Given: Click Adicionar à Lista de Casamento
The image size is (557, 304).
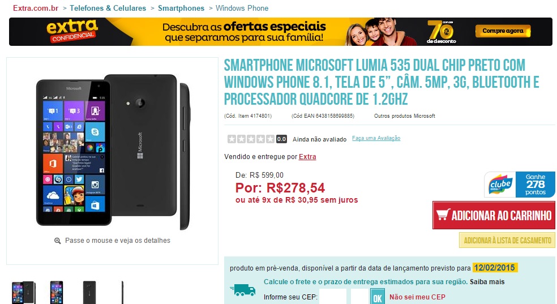Looking at the screenshot, I should [x=507, y=241].
